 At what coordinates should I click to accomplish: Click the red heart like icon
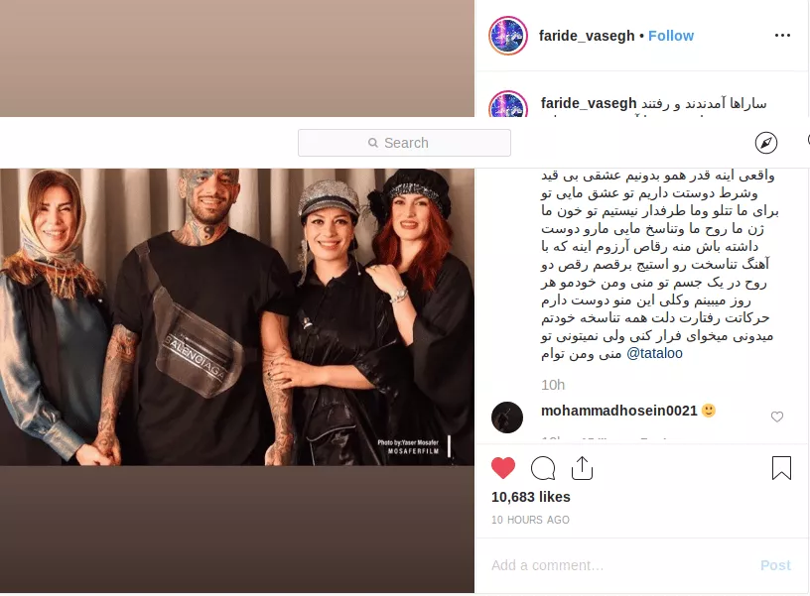tap(503, 468)
